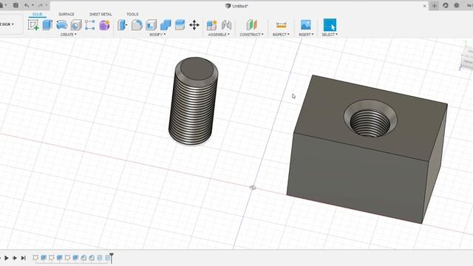Select the Inspect measure icon
Screen dimensions: 473x266
[x=281, y=25]
